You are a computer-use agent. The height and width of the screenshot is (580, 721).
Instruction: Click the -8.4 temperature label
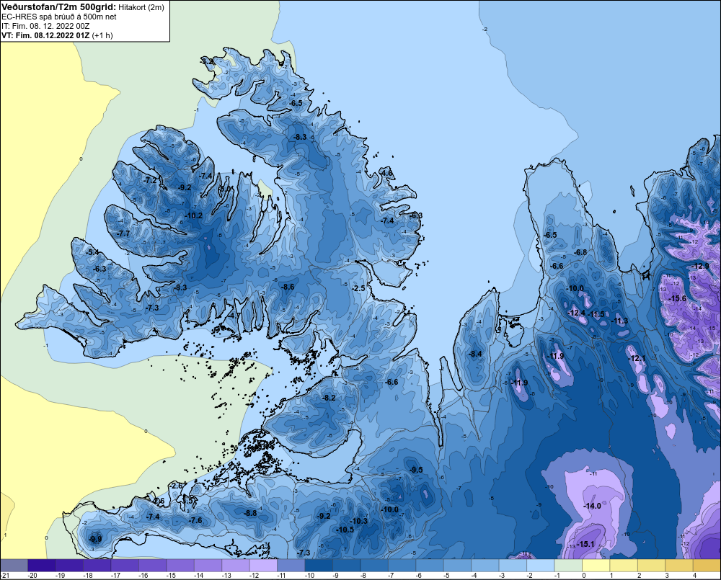pos(475,354)
